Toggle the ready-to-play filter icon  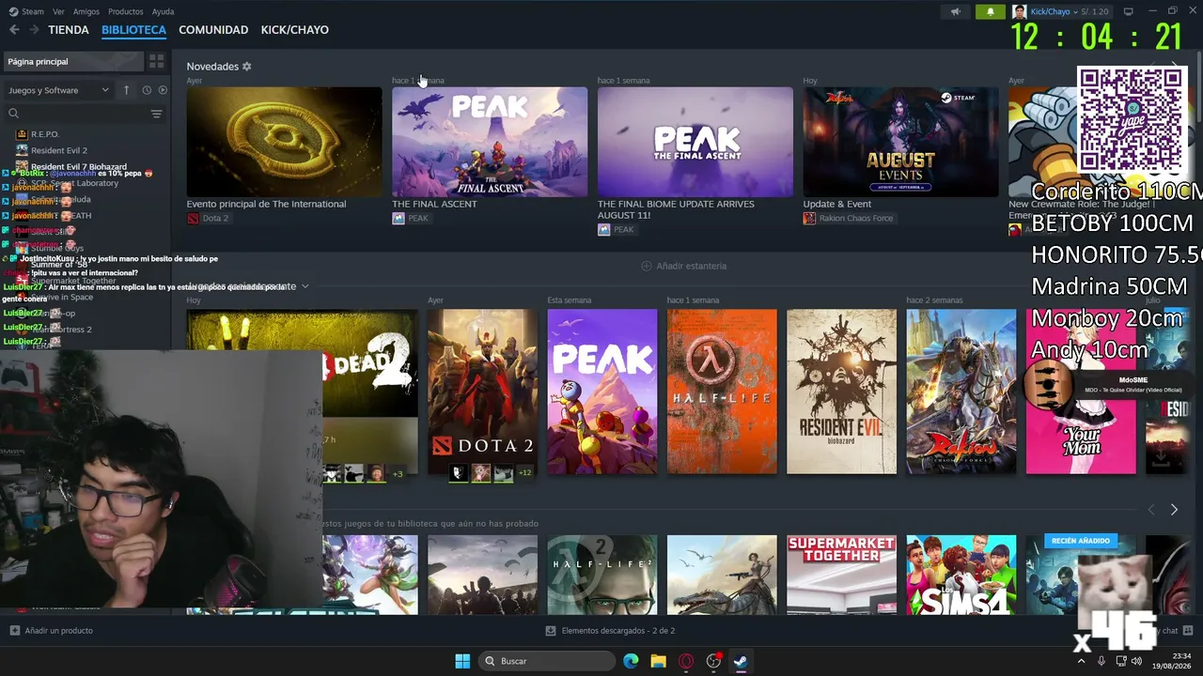coord(163,90)
